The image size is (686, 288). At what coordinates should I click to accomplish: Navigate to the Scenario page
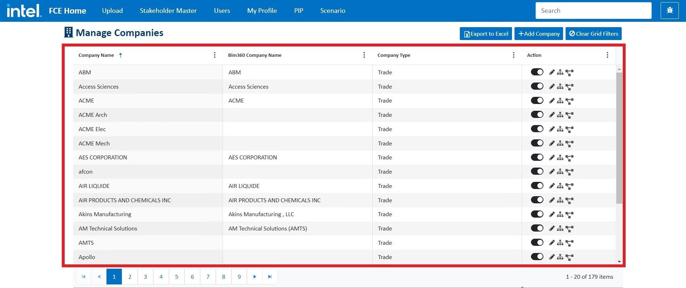333,11
